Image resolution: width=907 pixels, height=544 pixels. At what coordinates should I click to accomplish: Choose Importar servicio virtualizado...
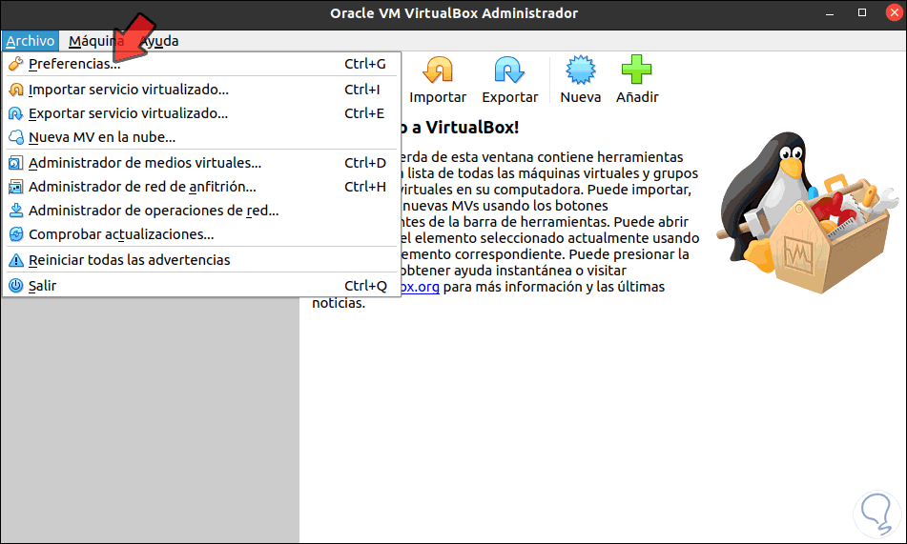(x=202, y=90)
